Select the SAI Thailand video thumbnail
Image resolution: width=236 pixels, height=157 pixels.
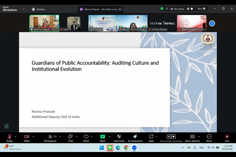(x=103, y=23)
